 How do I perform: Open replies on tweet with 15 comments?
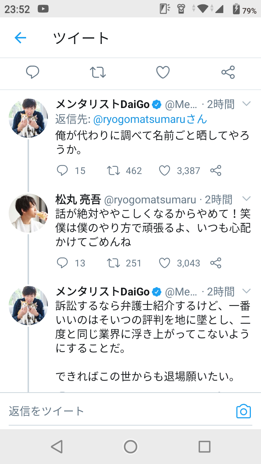click(63, 170)
